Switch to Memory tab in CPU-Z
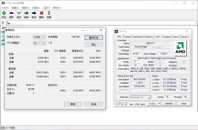The height and width of the screenshot is (130, 198). (149, 37)
